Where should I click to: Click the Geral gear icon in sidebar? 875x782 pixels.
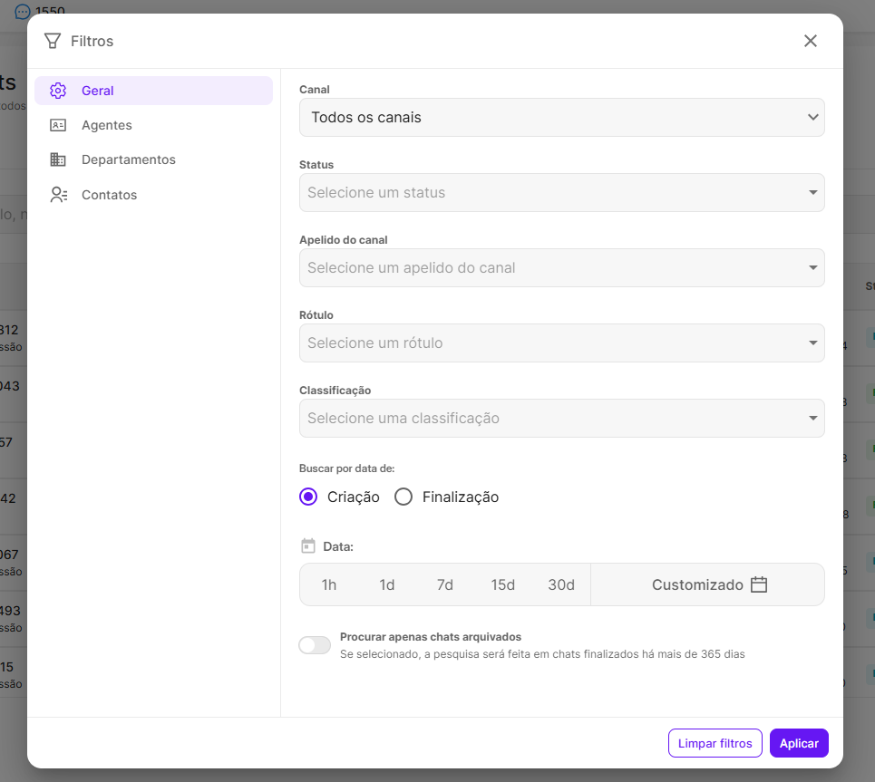tap(58, 91)
